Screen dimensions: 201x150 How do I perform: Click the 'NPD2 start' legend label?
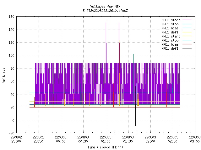171,20
